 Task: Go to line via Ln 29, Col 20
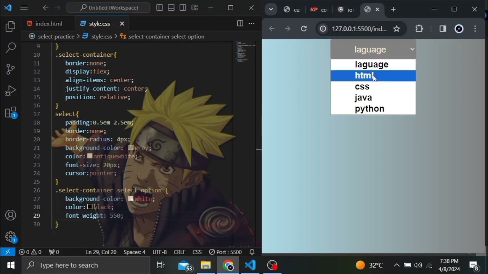click(101, 252)
